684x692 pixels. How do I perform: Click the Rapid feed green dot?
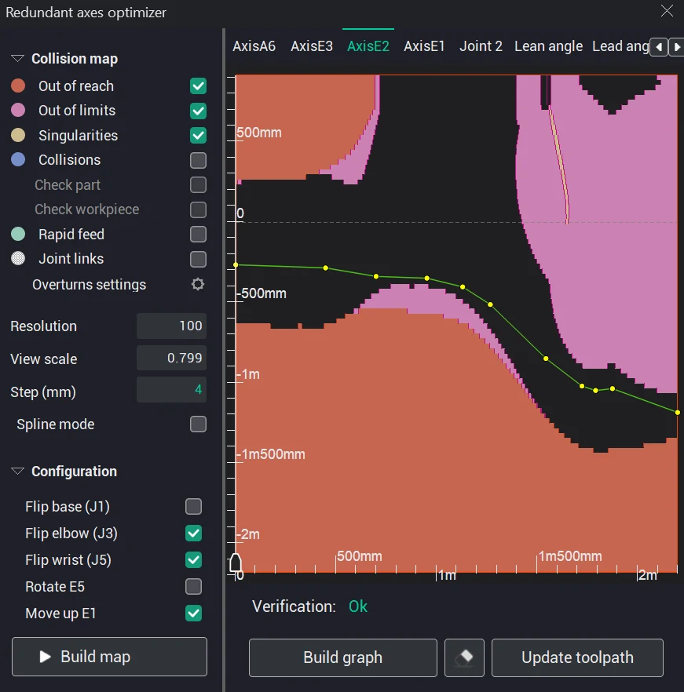coord(18,234)
